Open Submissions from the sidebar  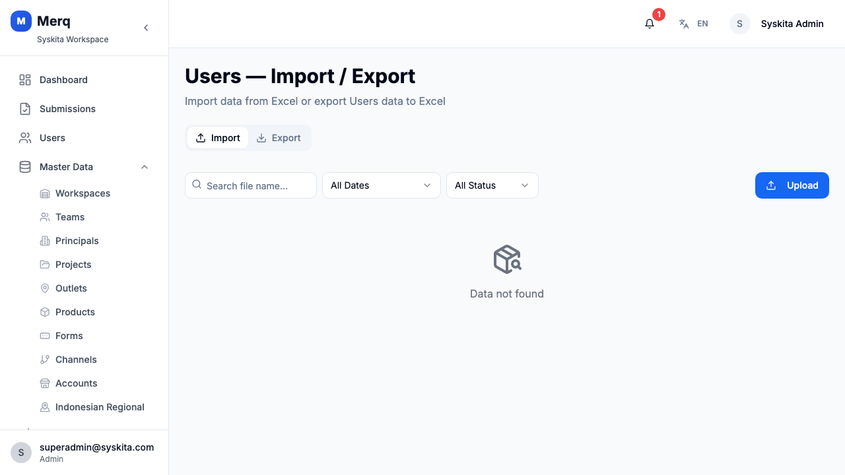84,109
